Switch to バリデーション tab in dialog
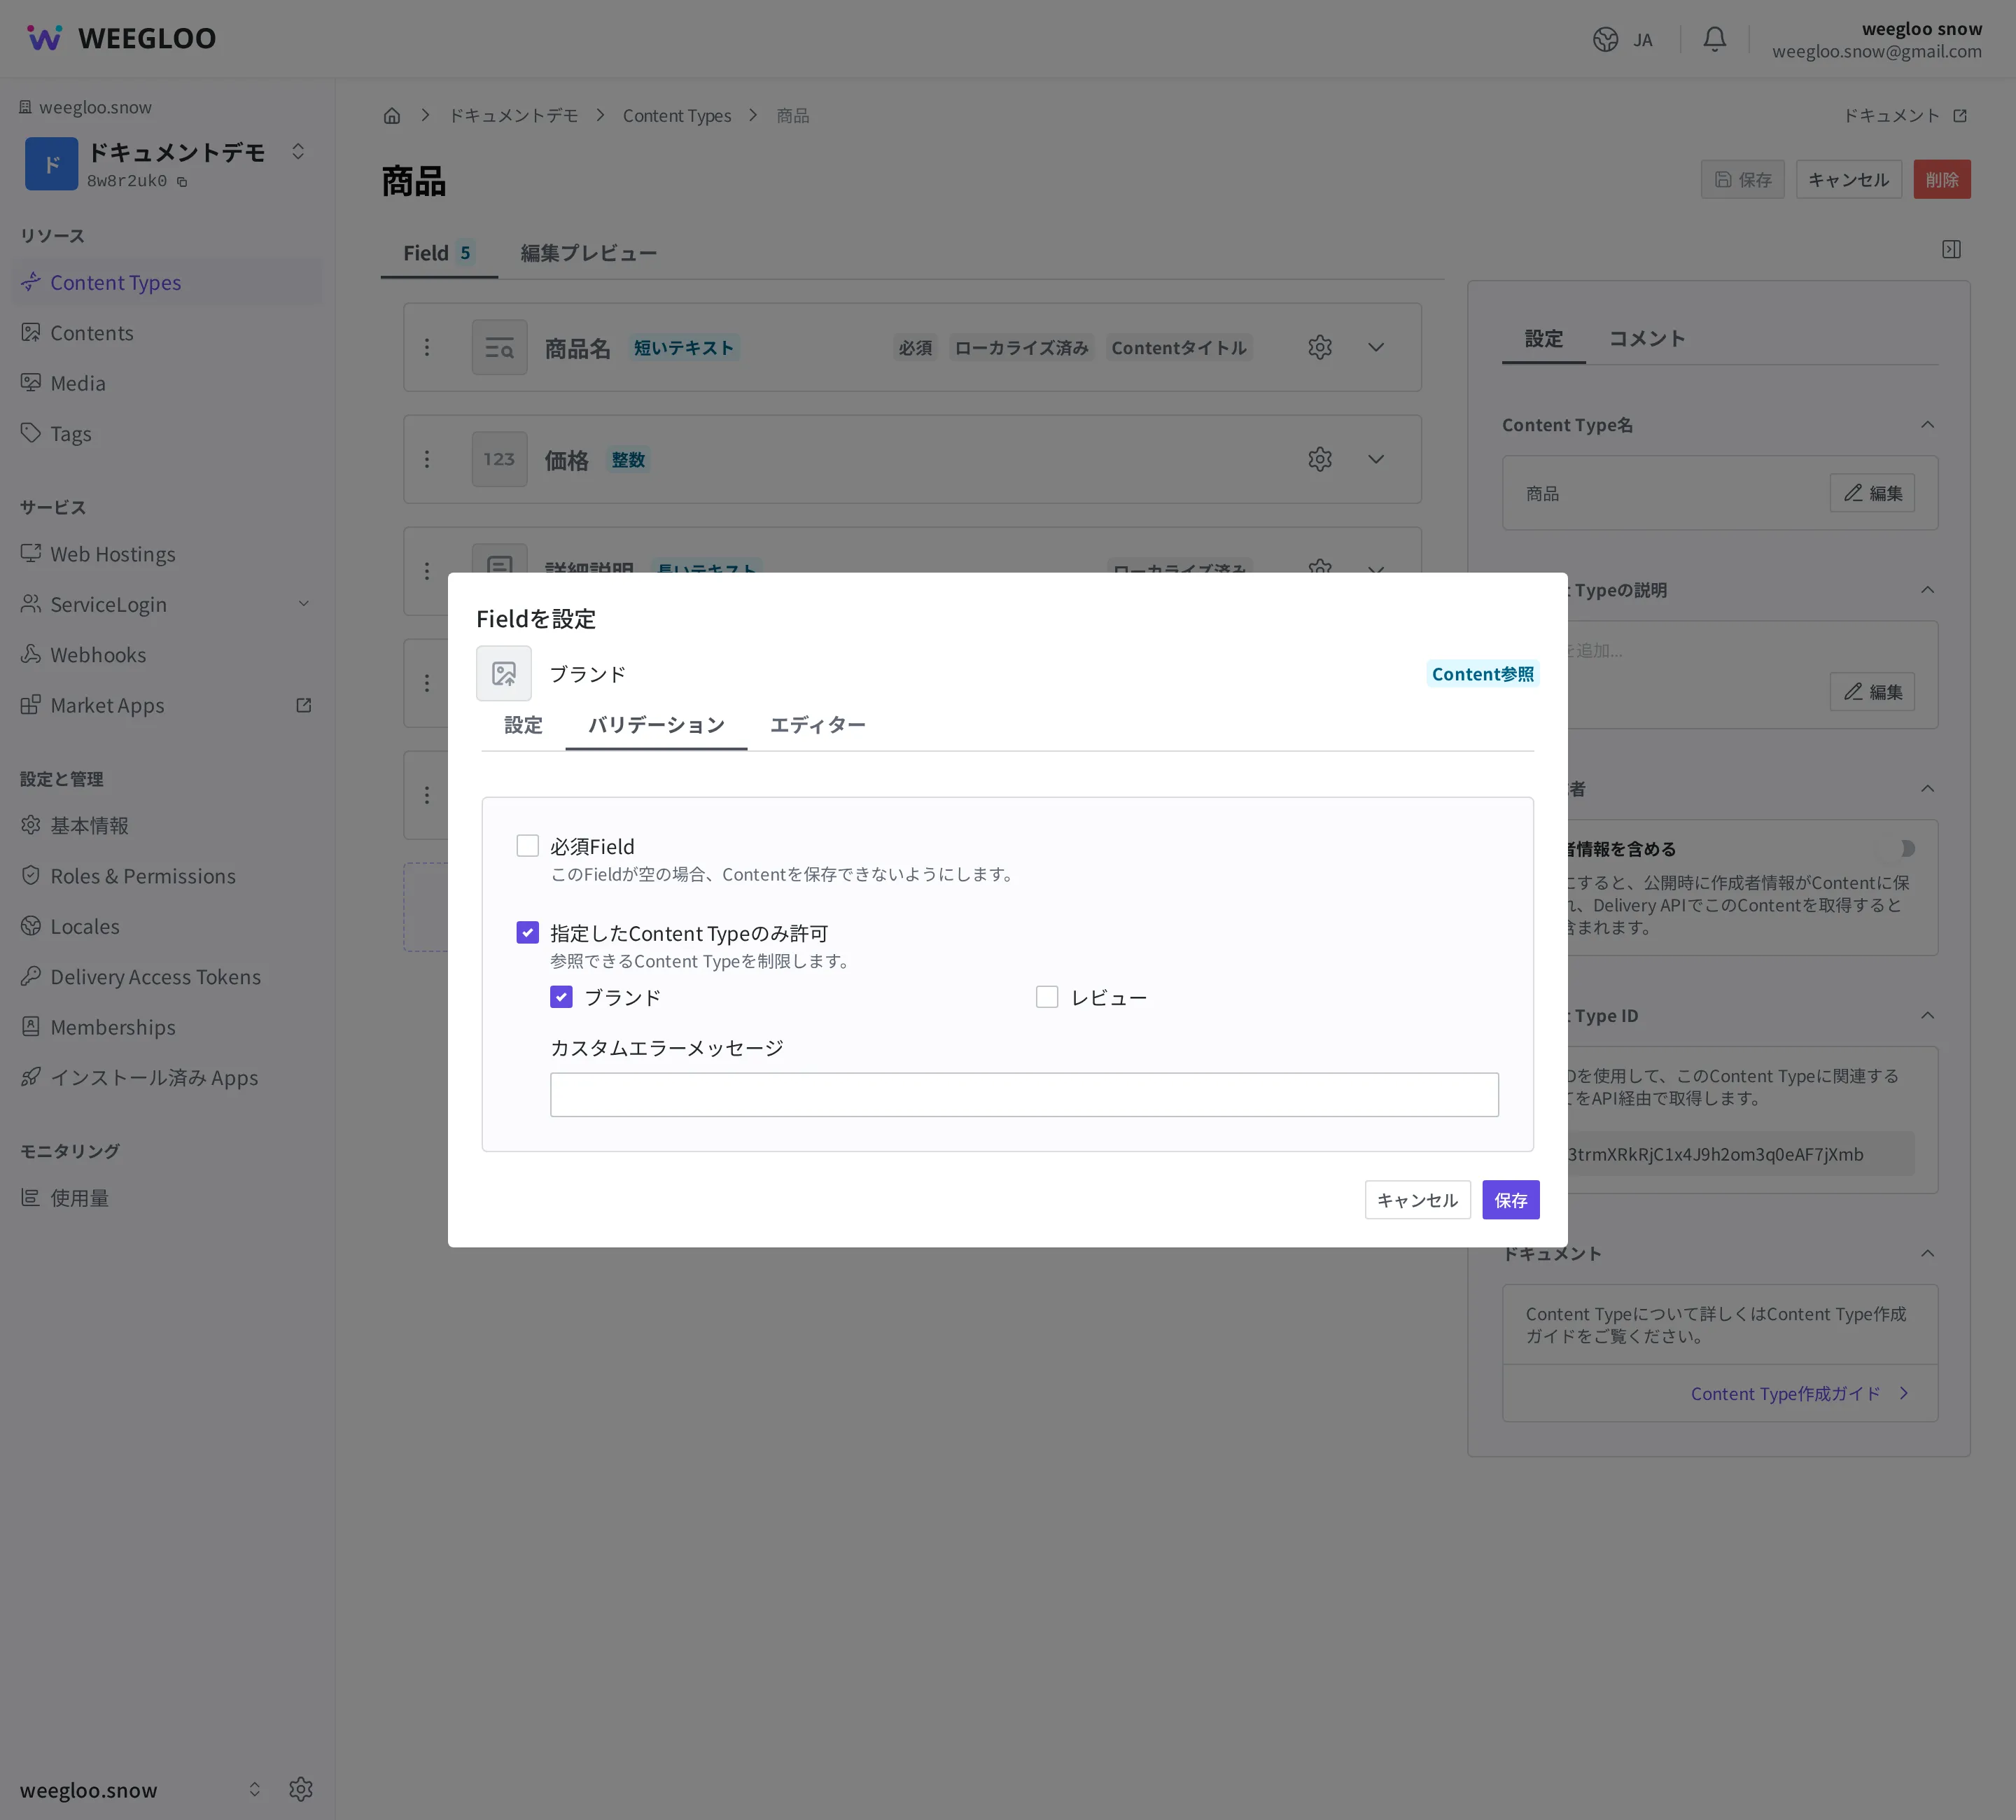The width and height of the screenshot is (2016, 1820). pos(656,725)
